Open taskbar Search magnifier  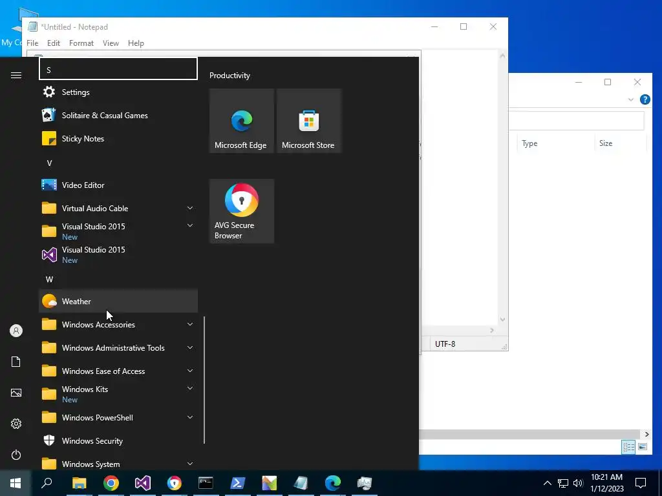pos(47,483)
